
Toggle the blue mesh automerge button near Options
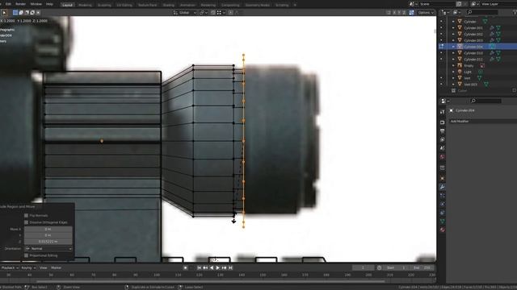[411, 13]
